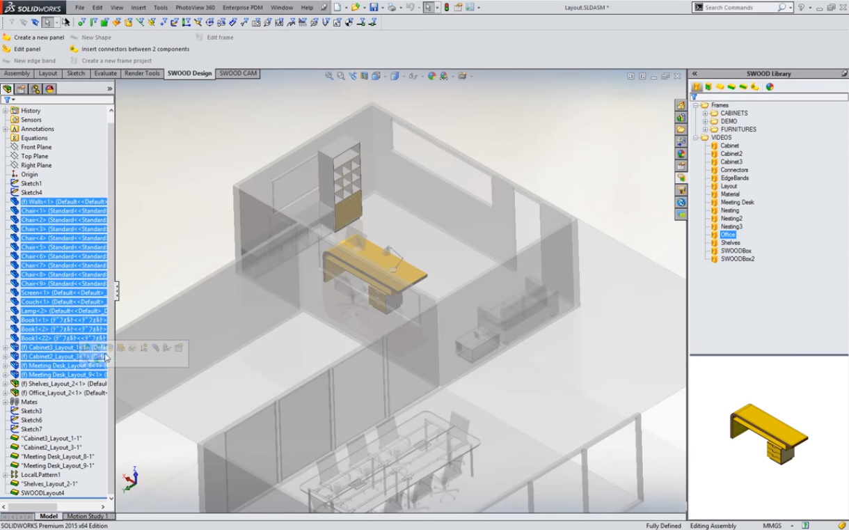Image resolution: width=849 pixels, height=530 pixels.
Task: Expand the CABINETS folder in library
Action: pyautogui.click(x=705, y=114)
